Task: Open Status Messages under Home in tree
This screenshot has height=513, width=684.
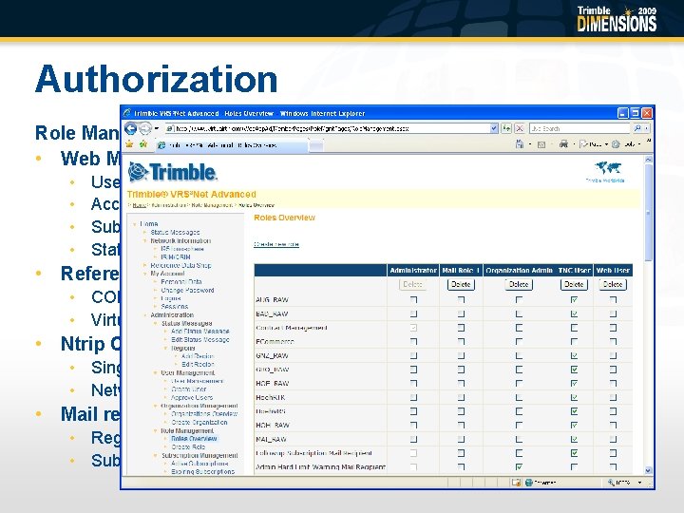Action: [x=175, y=232]
